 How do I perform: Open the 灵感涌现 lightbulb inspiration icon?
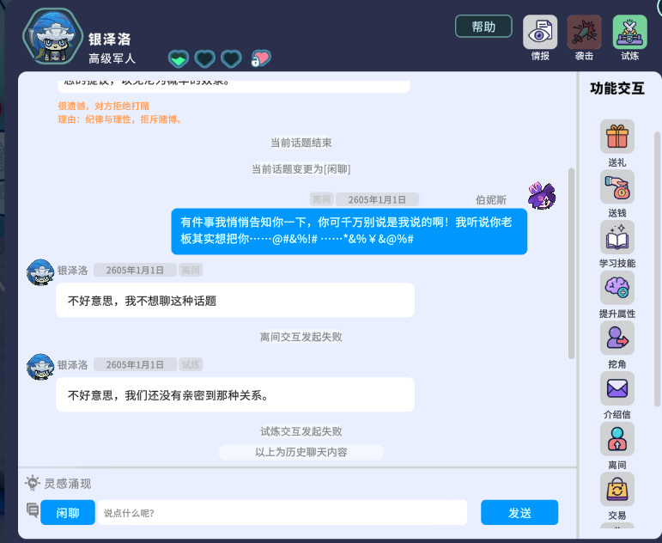click(32, 483)
